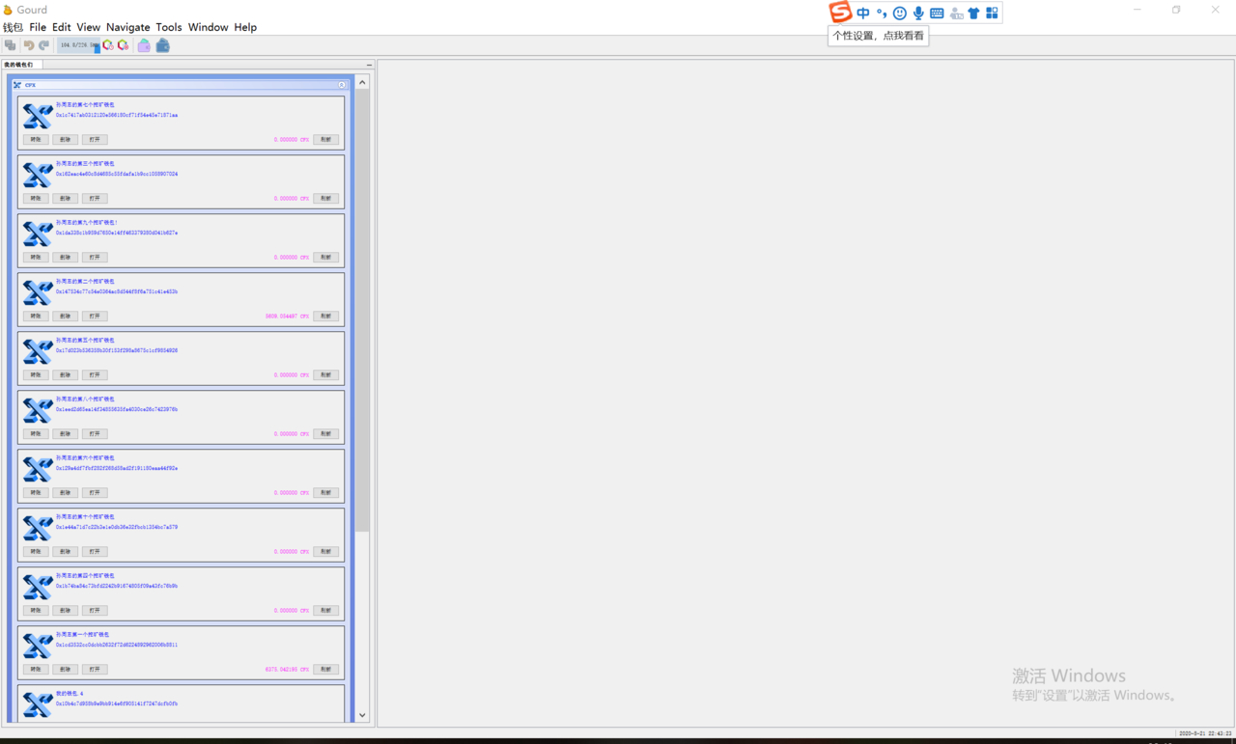This screenshot has width=1236, height=744.
Task: Open the emoji smiley on the IME bar
Action: [900, 13]
